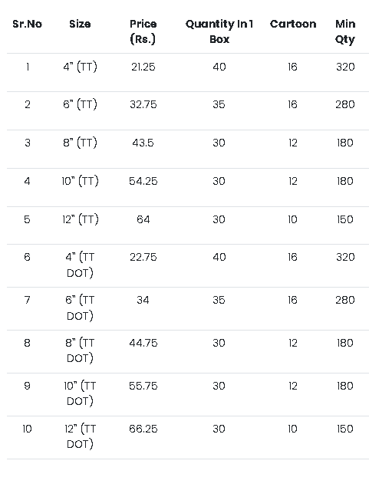This screenshot has width=369, height=487.
Task: Select the 4" (TT DOT) size cell
Action: click(80, 265)
